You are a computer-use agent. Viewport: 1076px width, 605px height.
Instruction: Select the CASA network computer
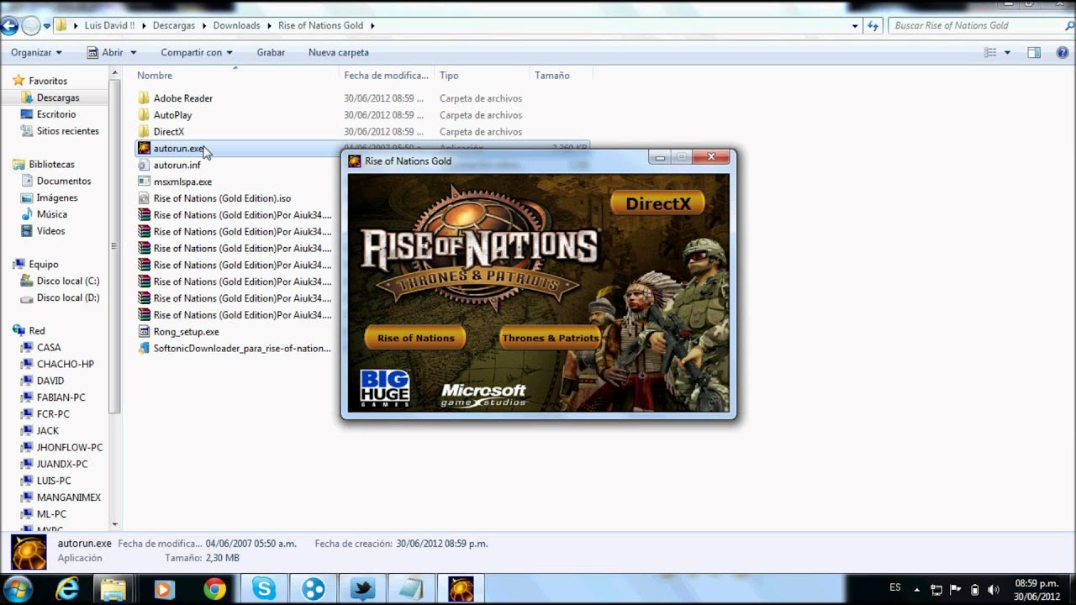click(x=49, y=347)
